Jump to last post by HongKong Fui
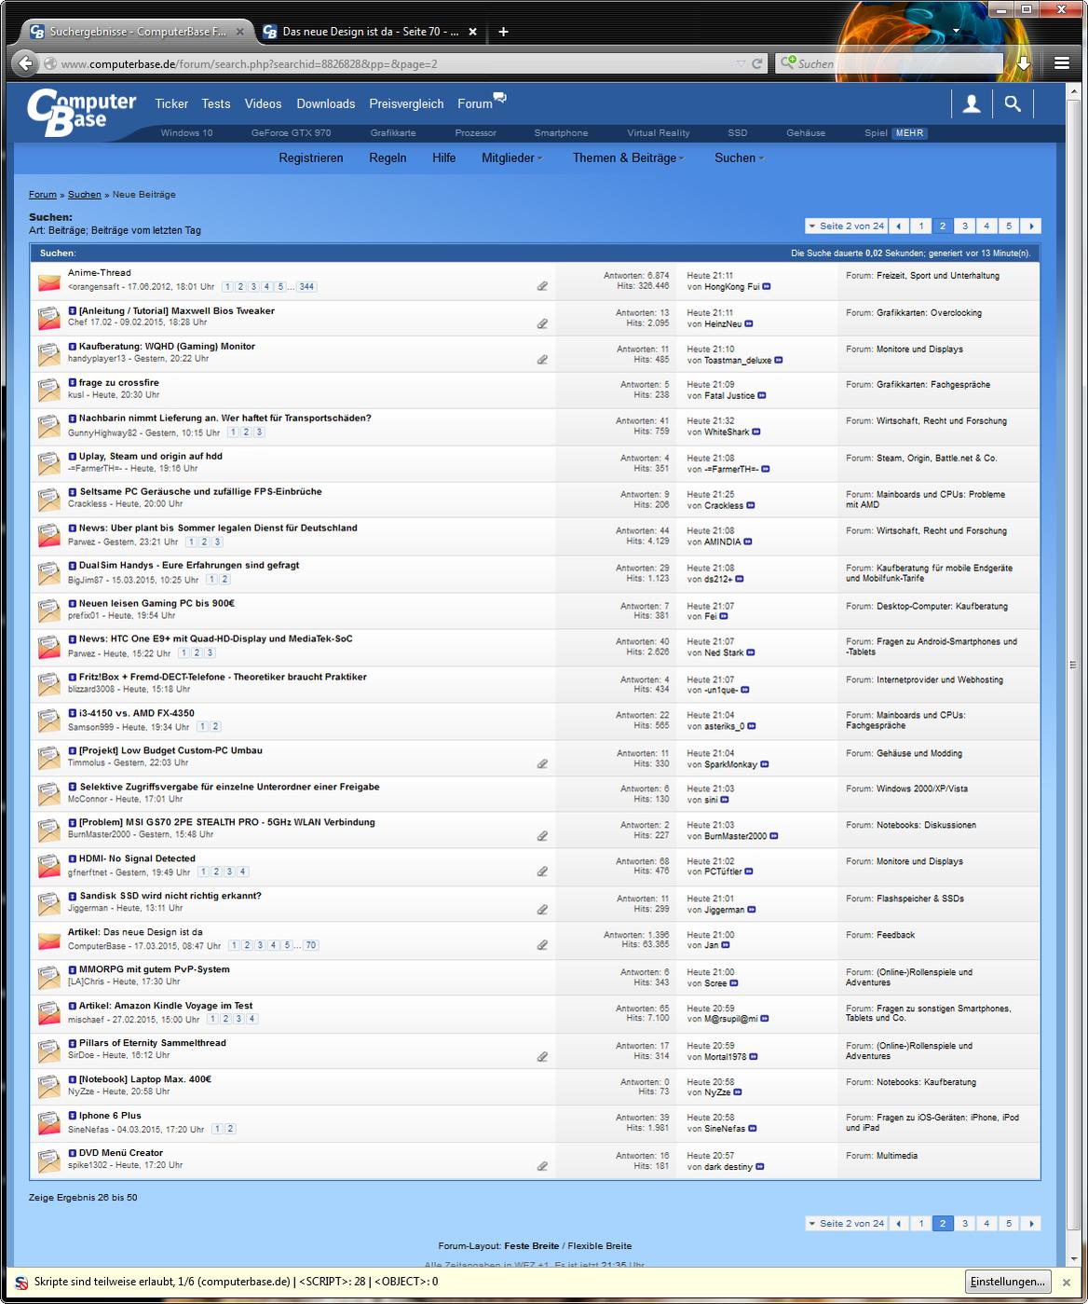1088x1304 pixels. 767,287
